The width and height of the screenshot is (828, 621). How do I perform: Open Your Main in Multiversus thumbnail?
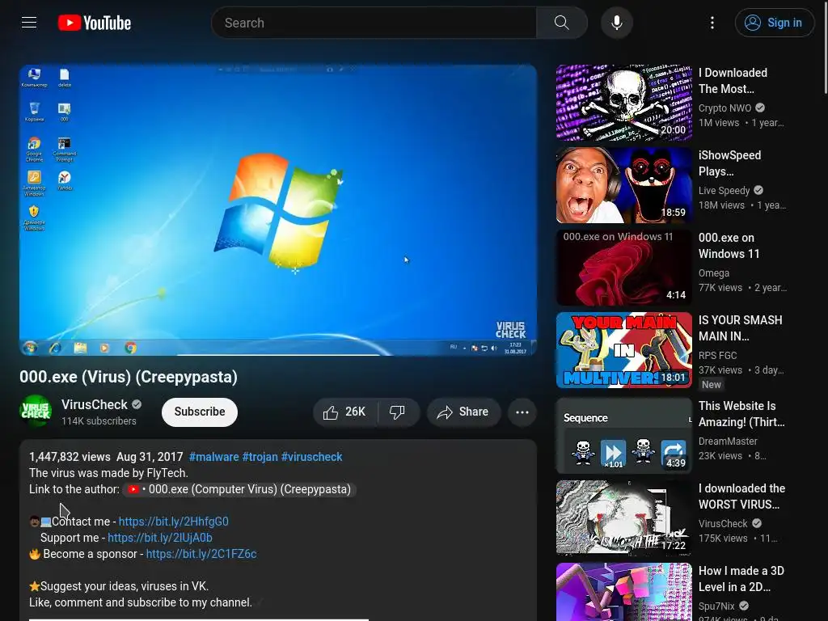624,349
